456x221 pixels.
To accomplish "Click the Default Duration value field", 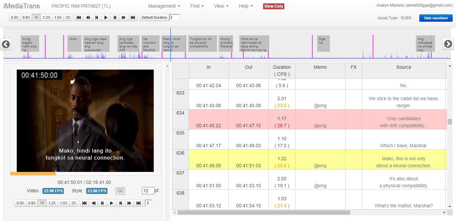I will [x=174, y=17].
